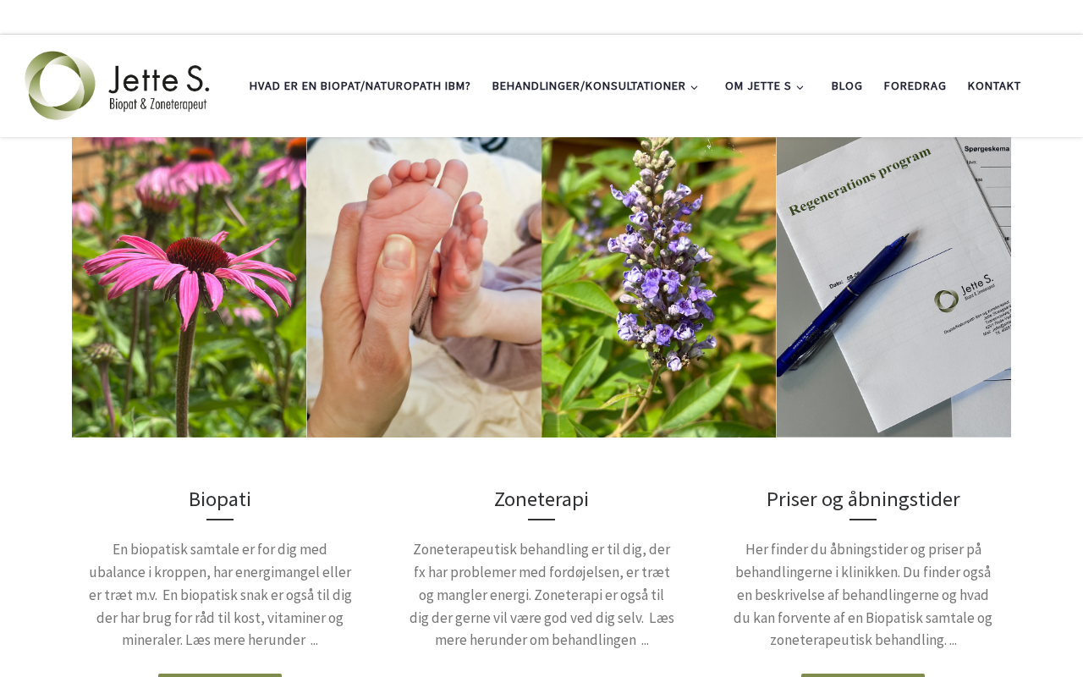Click green button under Priser og åbningstider

(x=863, y=675)
